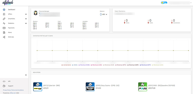Image resolution: width=193 pixels, height=94 pixels.
Task: Toggle Revenue (KZT) legend entry
Action: 145,65
